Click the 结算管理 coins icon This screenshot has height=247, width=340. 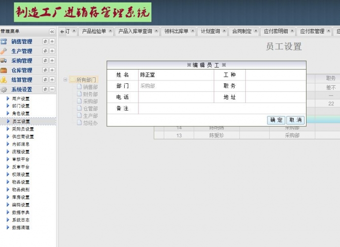pos(3,79)
